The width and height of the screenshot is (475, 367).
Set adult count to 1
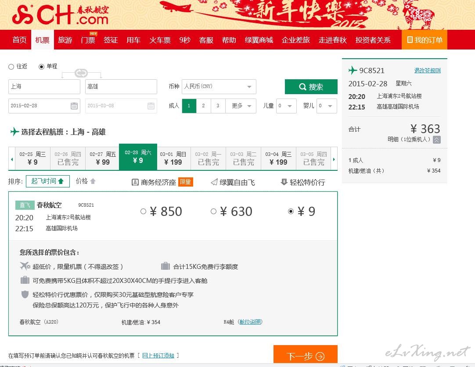pos(189,106)
